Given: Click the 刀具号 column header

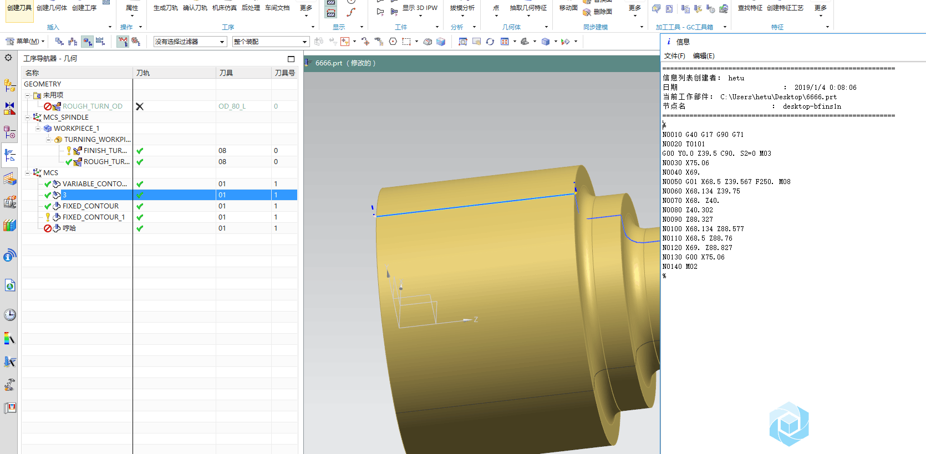Looking at the screenshot, I should (x=284, y=73).
